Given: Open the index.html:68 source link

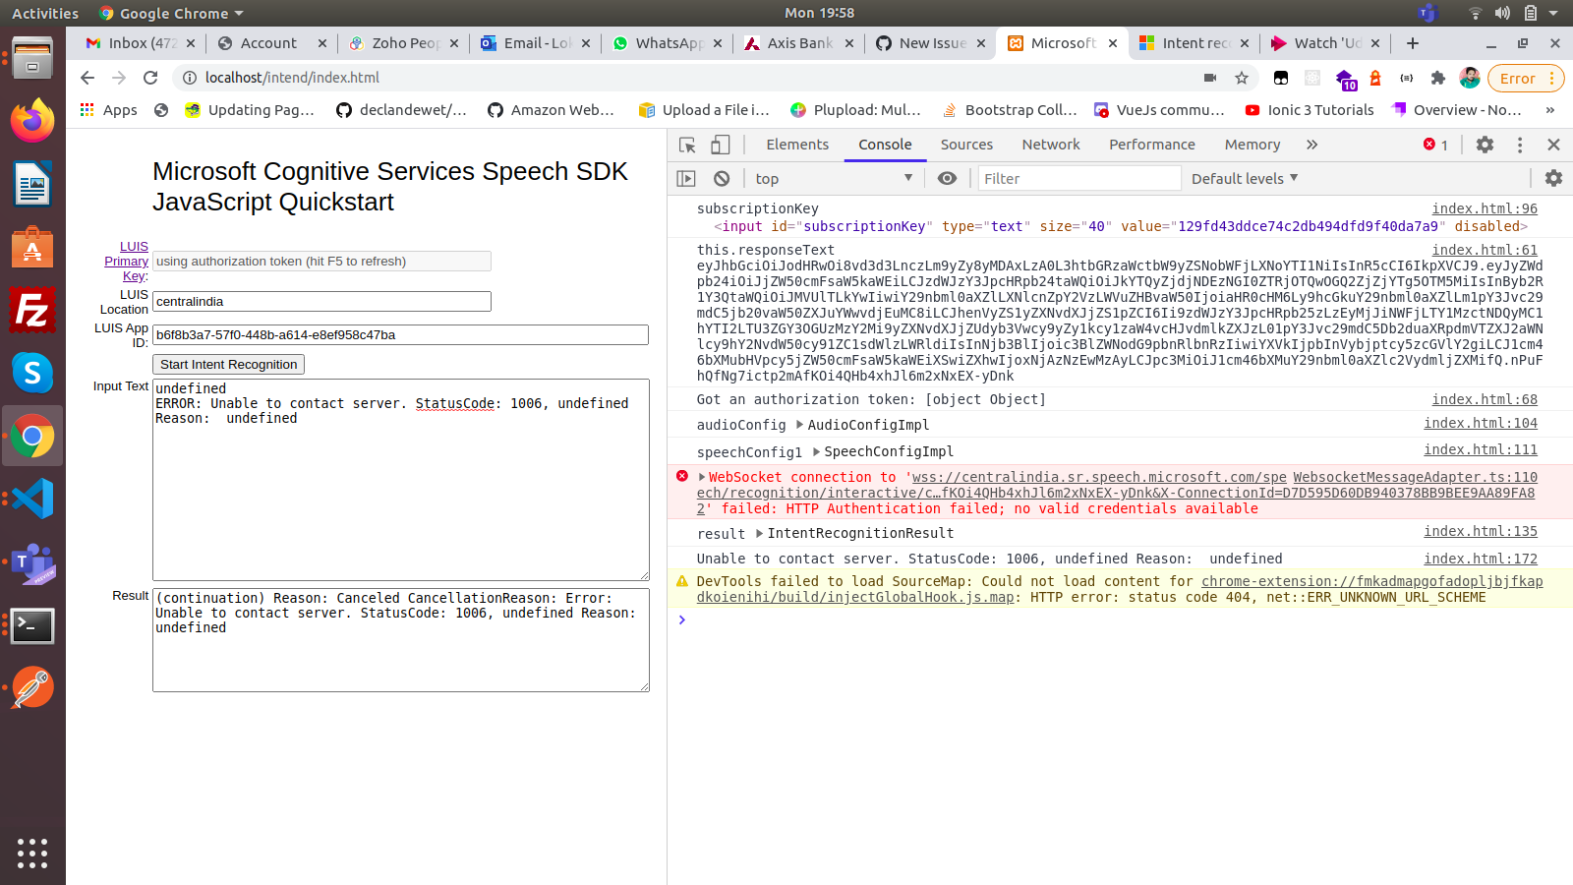Looking at the screenshot, I should (x=1485, y=399).
